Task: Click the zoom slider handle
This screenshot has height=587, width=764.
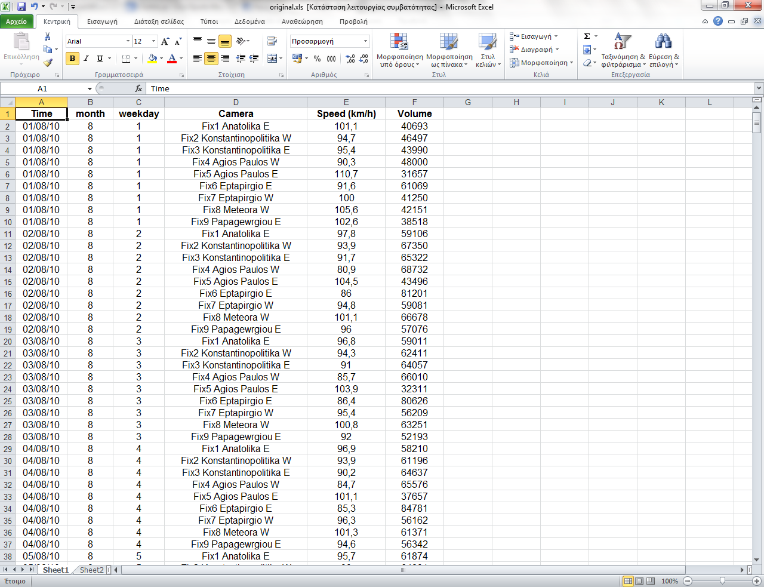Action: pyautogui.click(x=722, y=581)
